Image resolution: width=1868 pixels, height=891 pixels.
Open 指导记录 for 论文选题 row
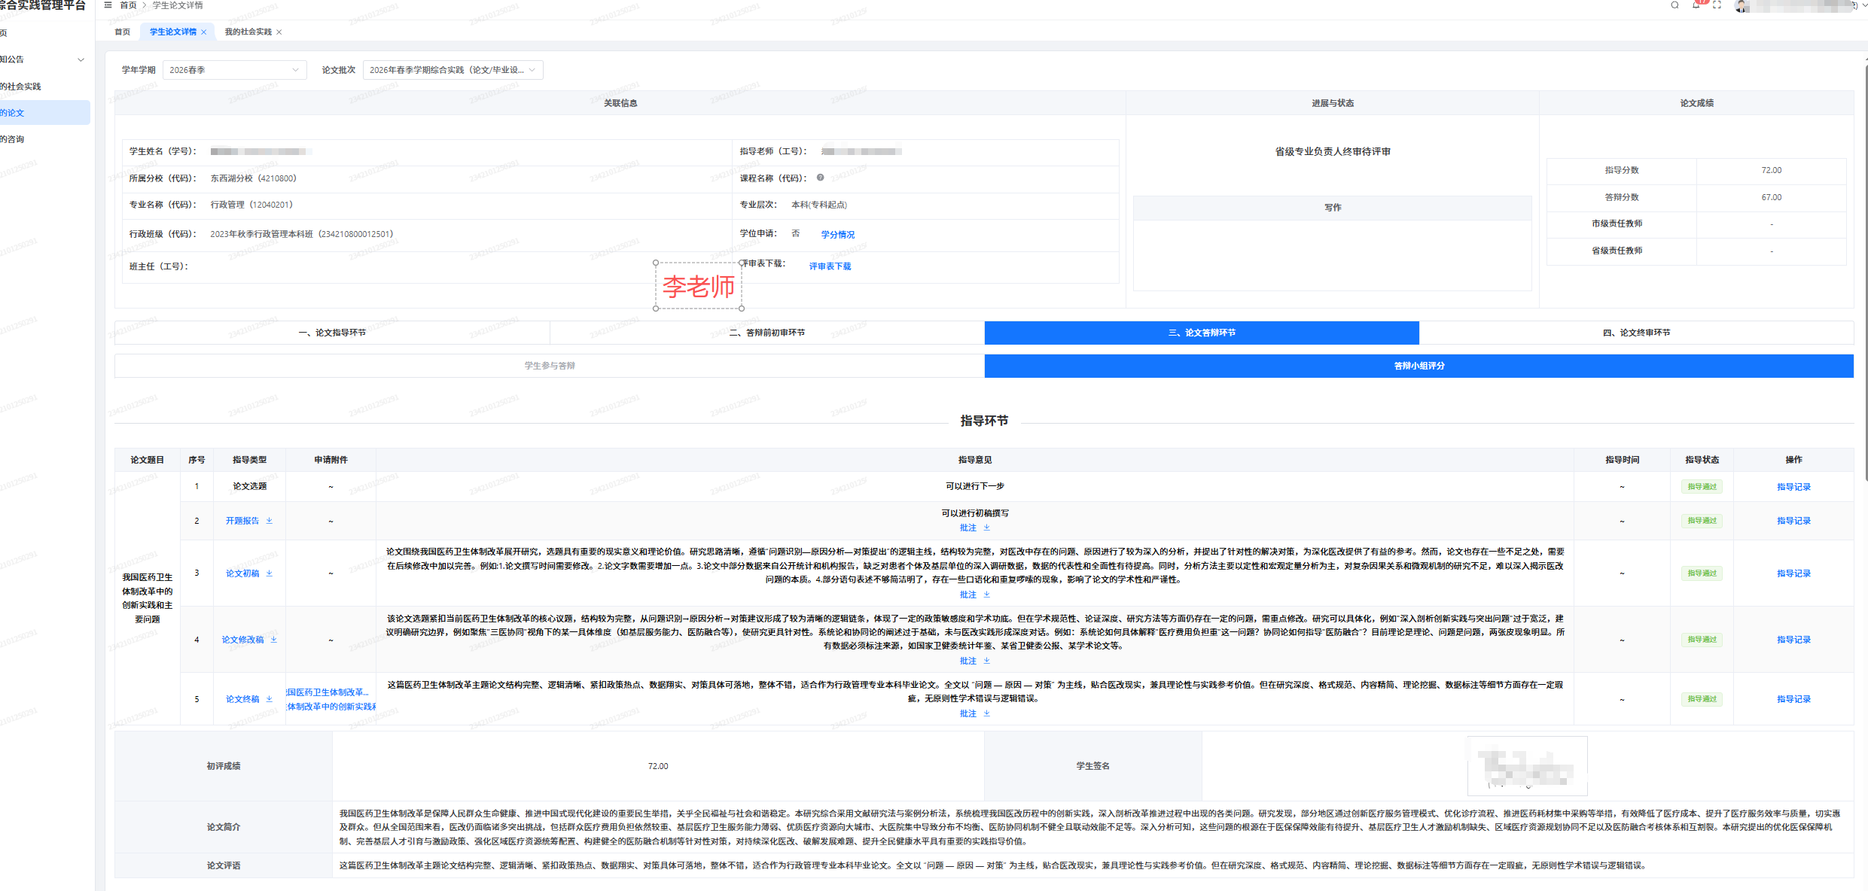pyautogui.click(x=1793, y=487)
